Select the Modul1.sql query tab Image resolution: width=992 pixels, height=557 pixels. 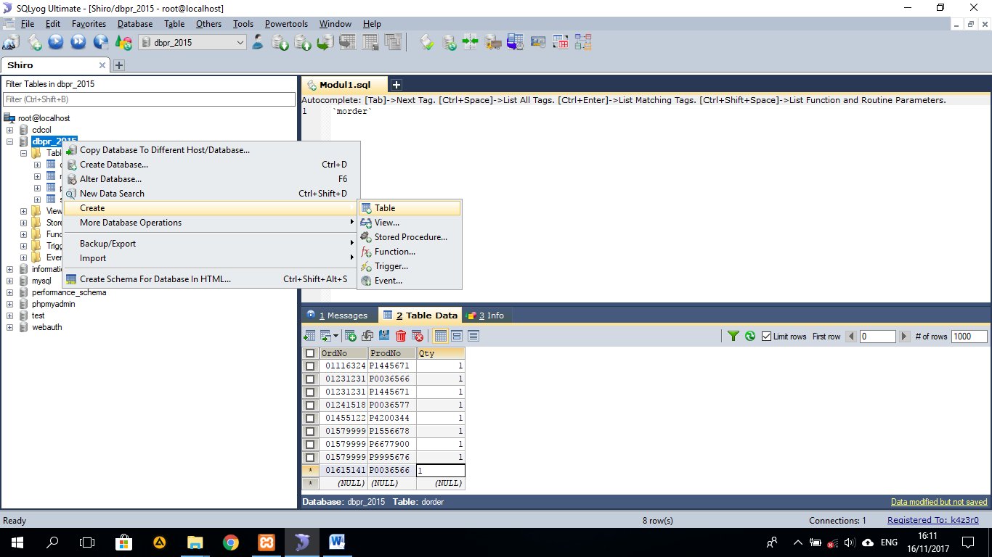[345, 85]
